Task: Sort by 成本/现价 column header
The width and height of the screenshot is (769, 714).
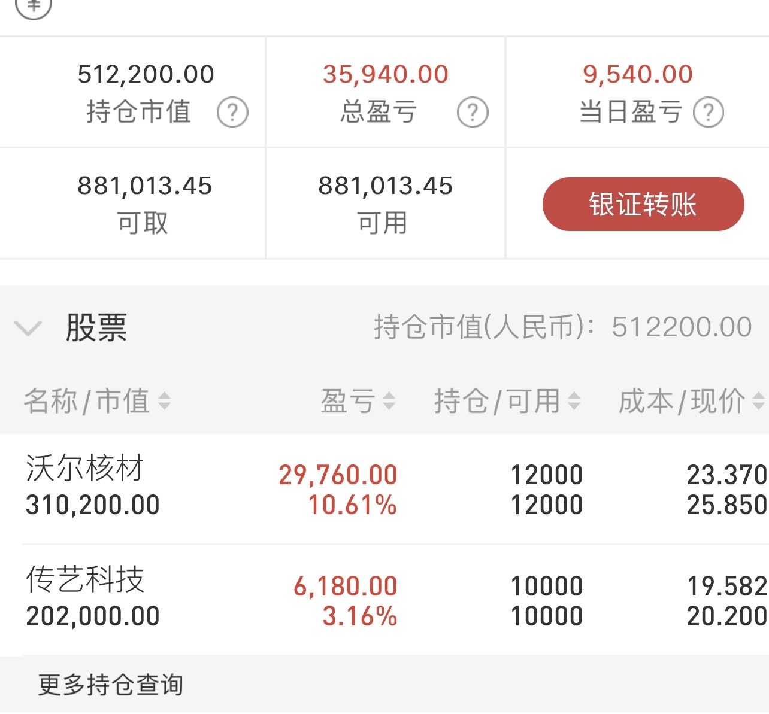Action: coord(682,401)
